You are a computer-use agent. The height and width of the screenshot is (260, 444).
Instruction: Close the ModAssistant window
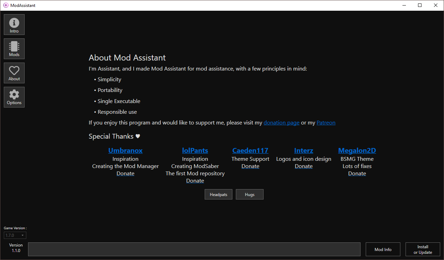pos(436,5)
